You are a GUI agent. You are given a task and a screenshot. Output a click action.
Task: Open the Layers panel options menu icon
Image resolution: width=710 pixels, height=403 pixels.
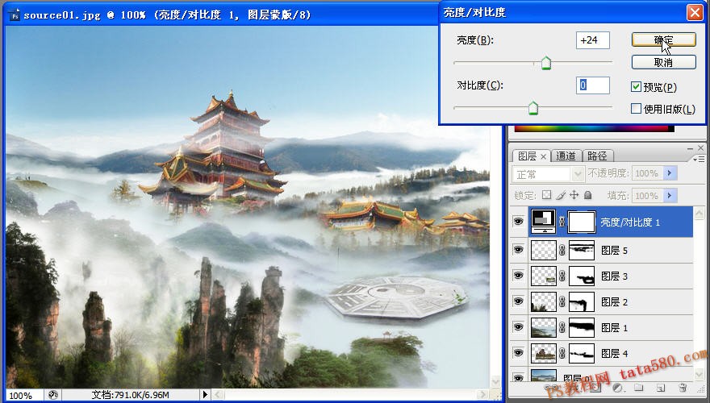(699, 160)
